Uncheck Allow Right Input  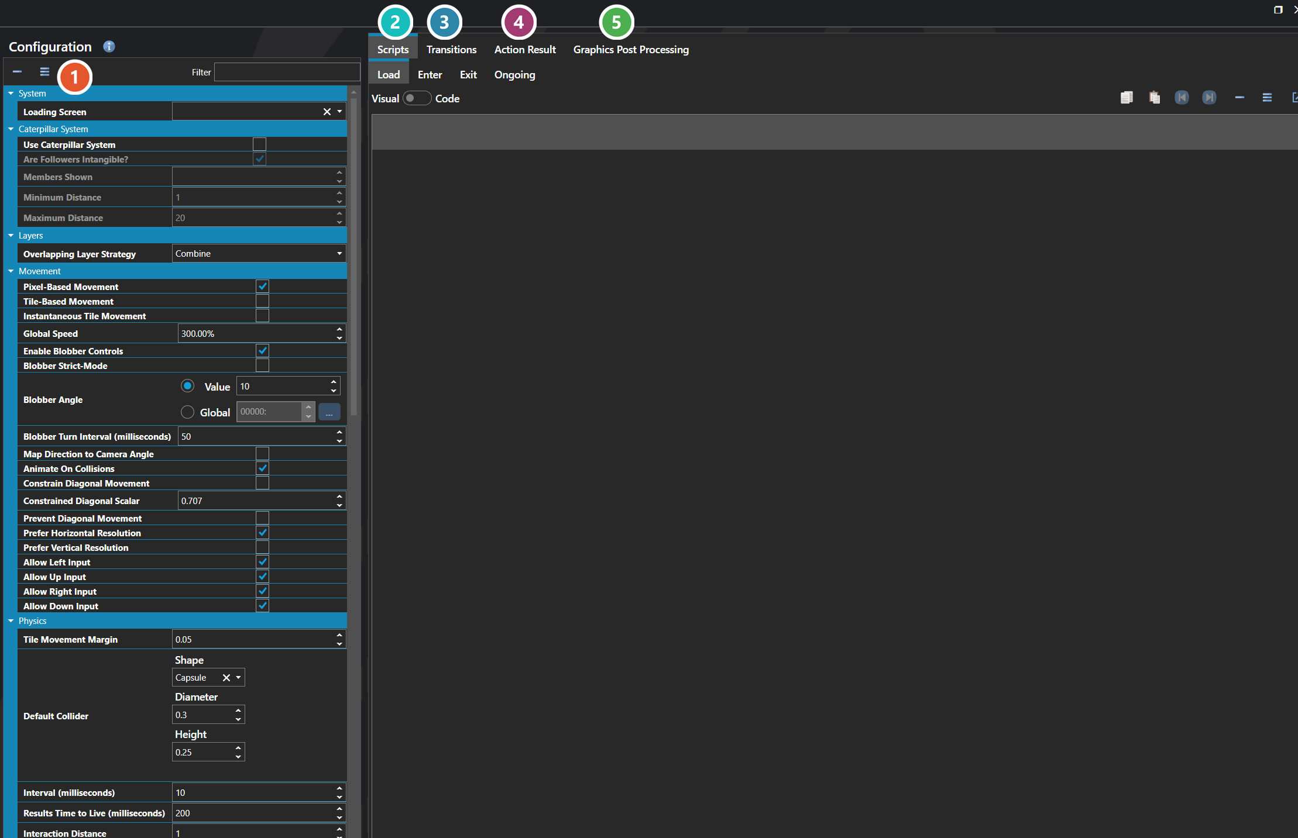[262, 591]
